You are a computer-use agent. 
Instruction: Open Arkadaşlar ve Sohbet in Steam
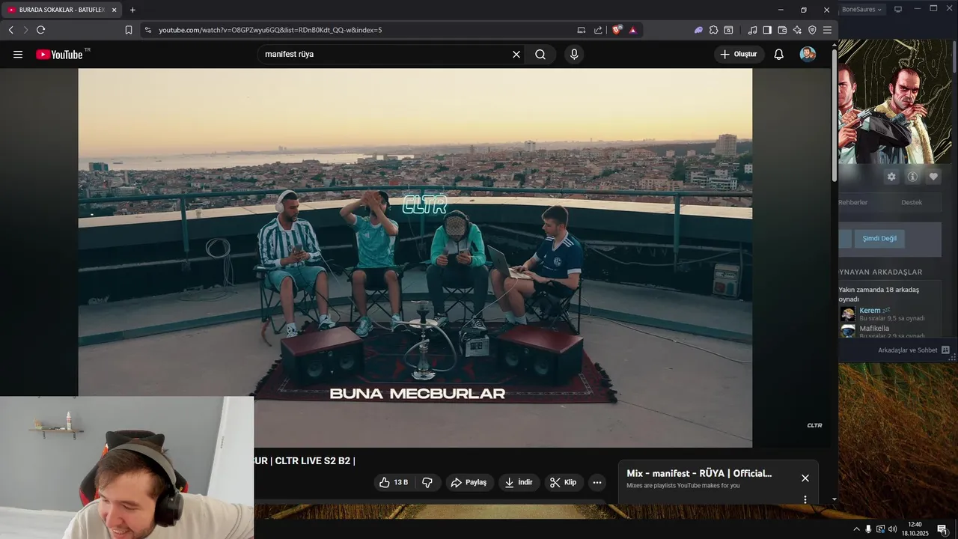tap(913, 350)
